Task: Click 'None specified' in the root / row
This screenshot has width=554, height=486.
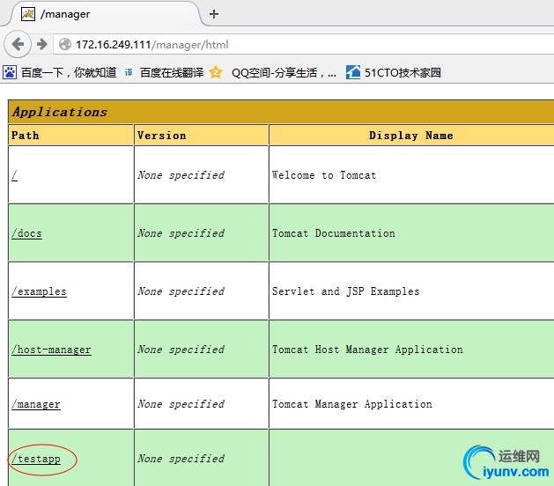Action: click(181, 175)
